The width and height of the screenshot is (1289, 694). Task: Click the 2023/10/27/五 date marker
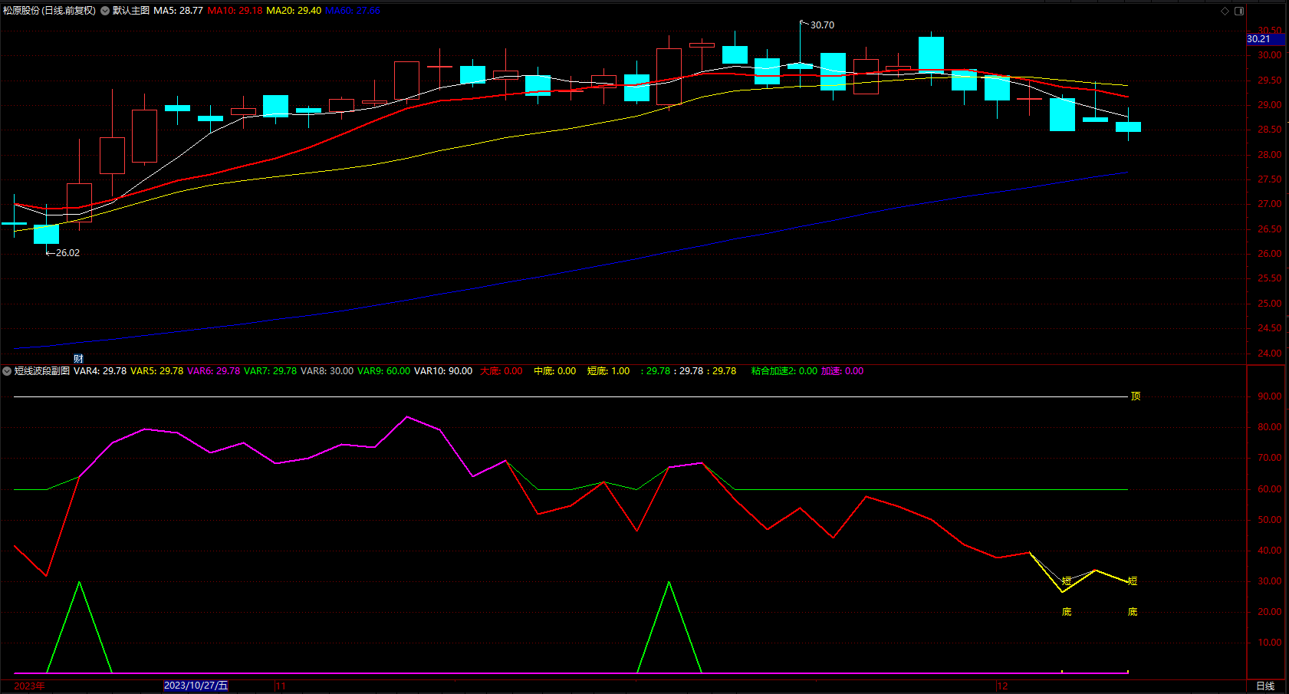[x=196, y=686]
